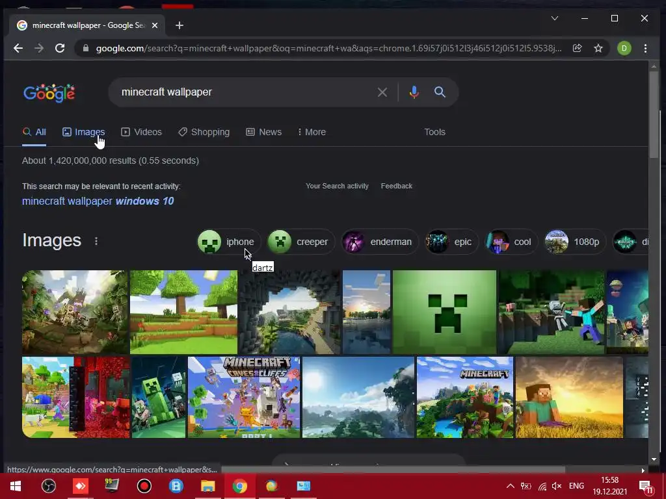Show hidden system tray icons
This screenshot has height=499, width=666.
tap(511, 486)
